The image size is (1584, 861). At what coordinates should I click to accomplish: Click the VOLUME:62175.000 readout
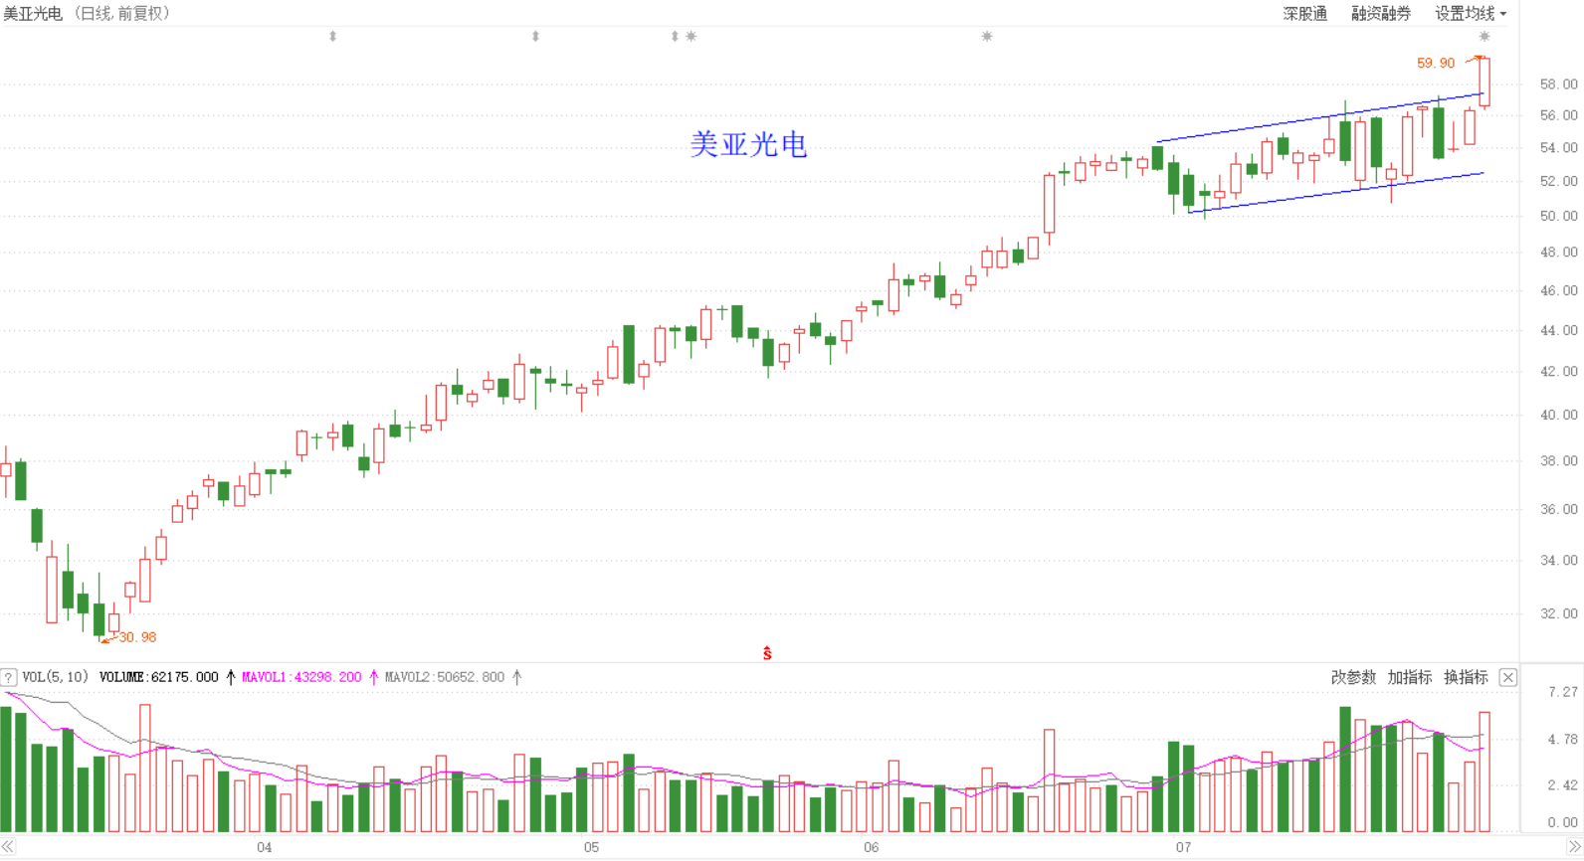159,677
